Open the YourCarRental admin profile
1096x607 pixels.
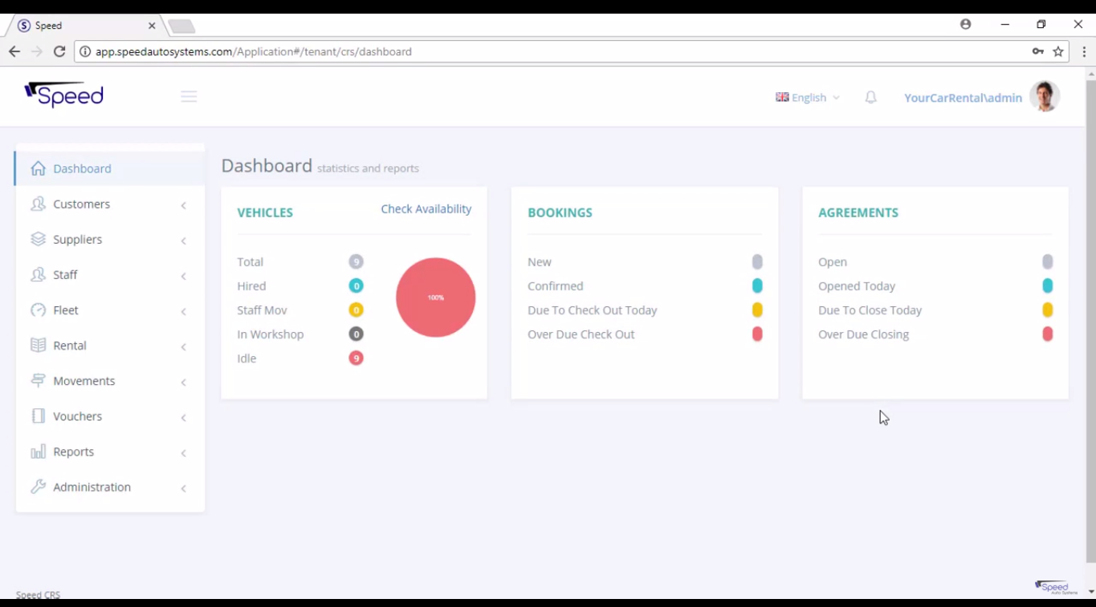pos(963,97)
